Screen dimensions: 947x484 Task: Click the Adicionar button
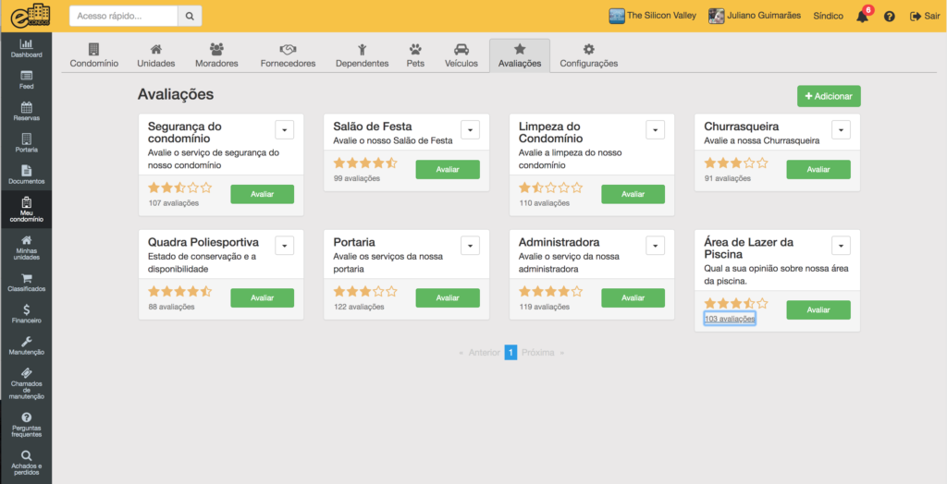(829, 97)
